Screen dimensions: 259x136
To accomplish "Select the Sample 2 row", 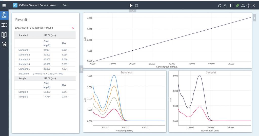I will tap(45, 97).
